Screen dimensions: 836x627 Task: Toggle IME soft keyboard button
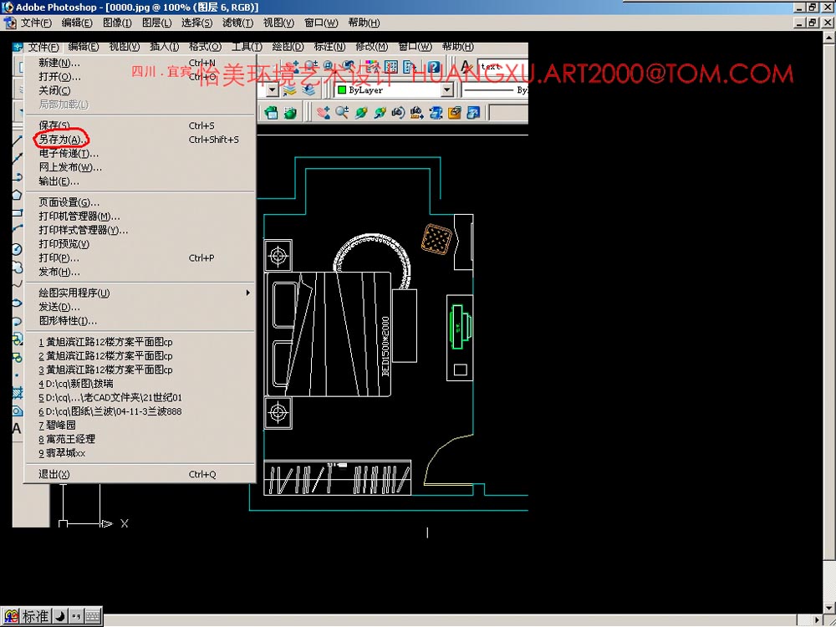coord(93,616)
